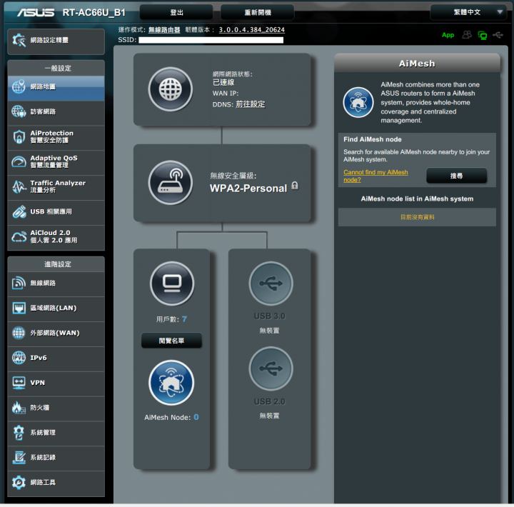The image size is (514, 507).
Task: Click the 閱覽名單 view list button
Action: coord(171,341)
